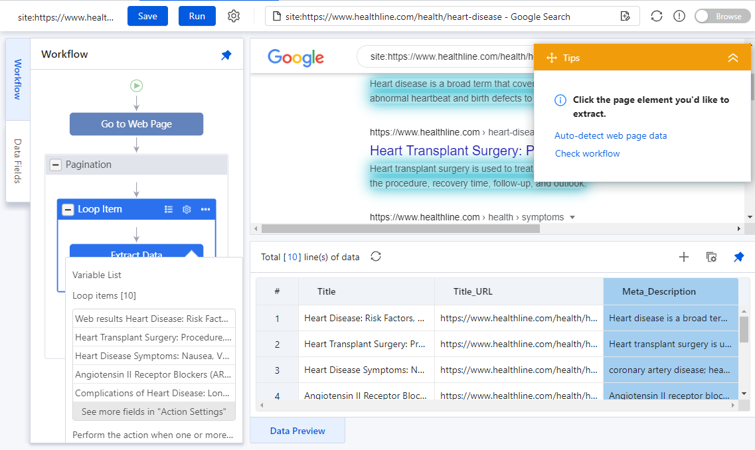Open data preview field settings icon
The image size is (755, 450).
[x=711, y=257]
